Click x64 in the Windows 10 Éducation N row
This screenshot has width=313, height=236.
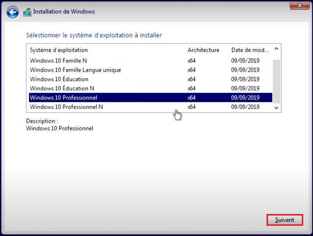(191, 88)
